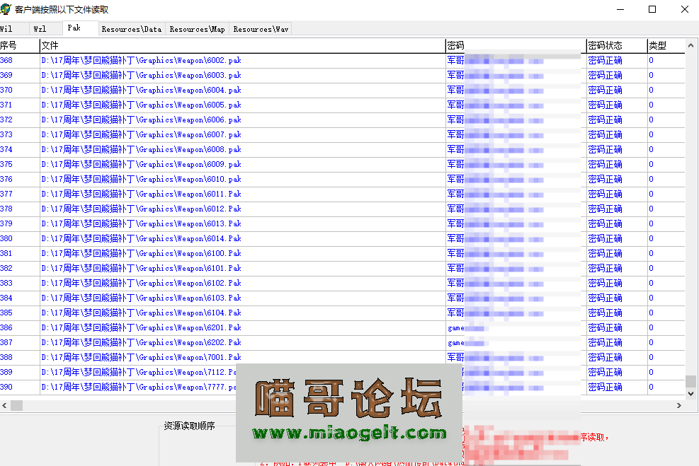
Task: Click the application icon in the title bar
Action: [x=7, y=8]
